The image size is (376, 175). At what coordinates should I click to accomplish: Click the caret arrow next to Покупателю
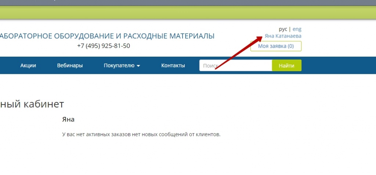tap(138, 66)
